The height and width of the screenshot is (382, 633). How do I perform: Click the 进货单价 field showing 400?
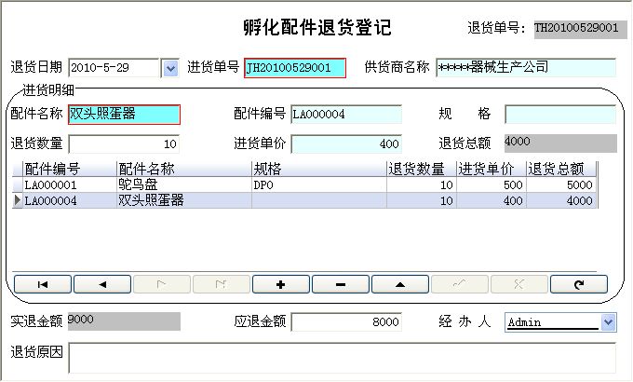coord(346,143)
